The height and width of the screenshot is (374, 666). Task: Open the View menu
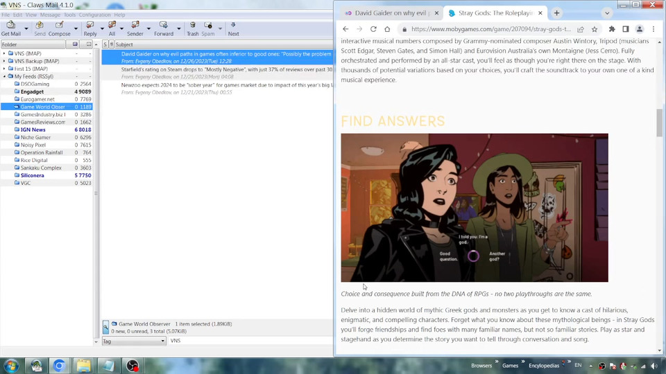31,15
